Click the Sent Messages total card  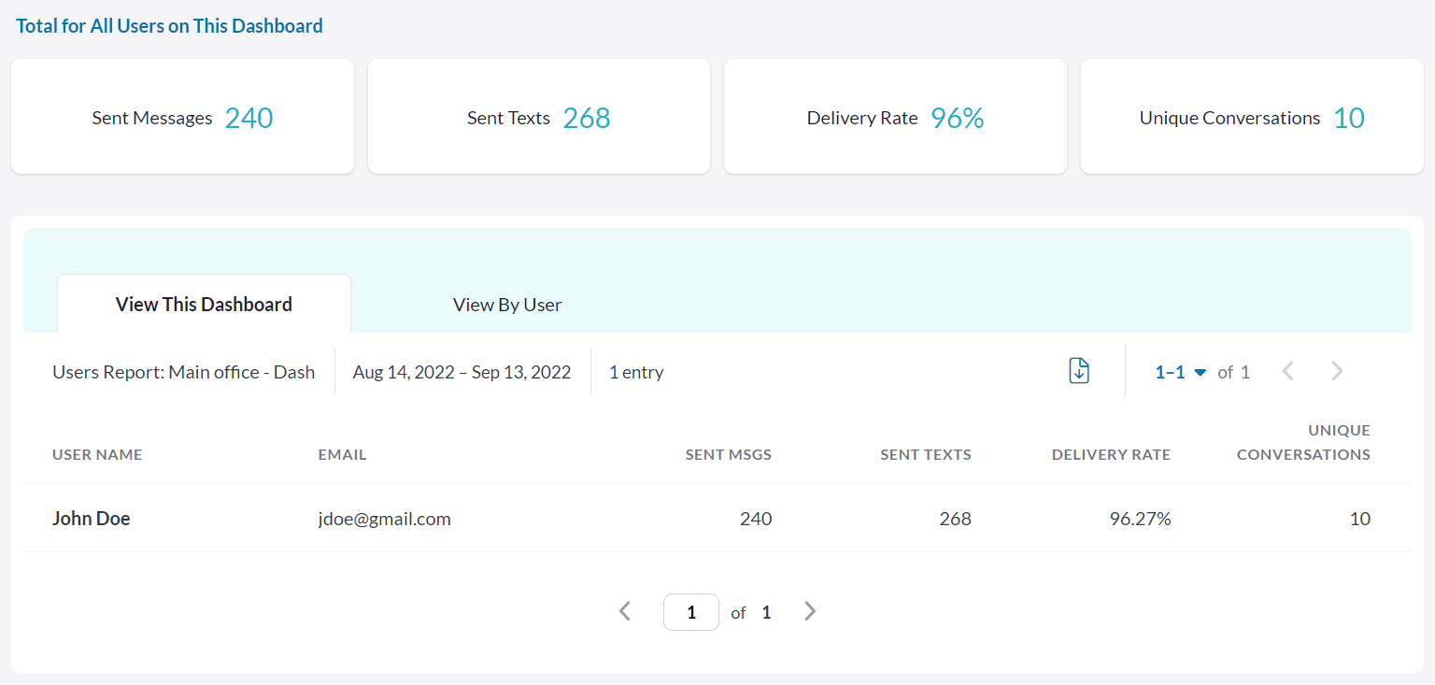click(182, 118)
